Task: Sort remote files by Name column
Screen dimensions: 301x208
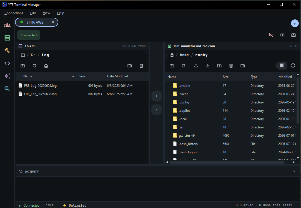Action: pyautogui.click(x=172, y=77)
